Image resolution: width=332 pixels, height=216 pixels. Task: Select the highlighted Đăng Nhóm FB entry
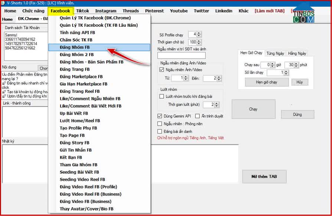100,48
